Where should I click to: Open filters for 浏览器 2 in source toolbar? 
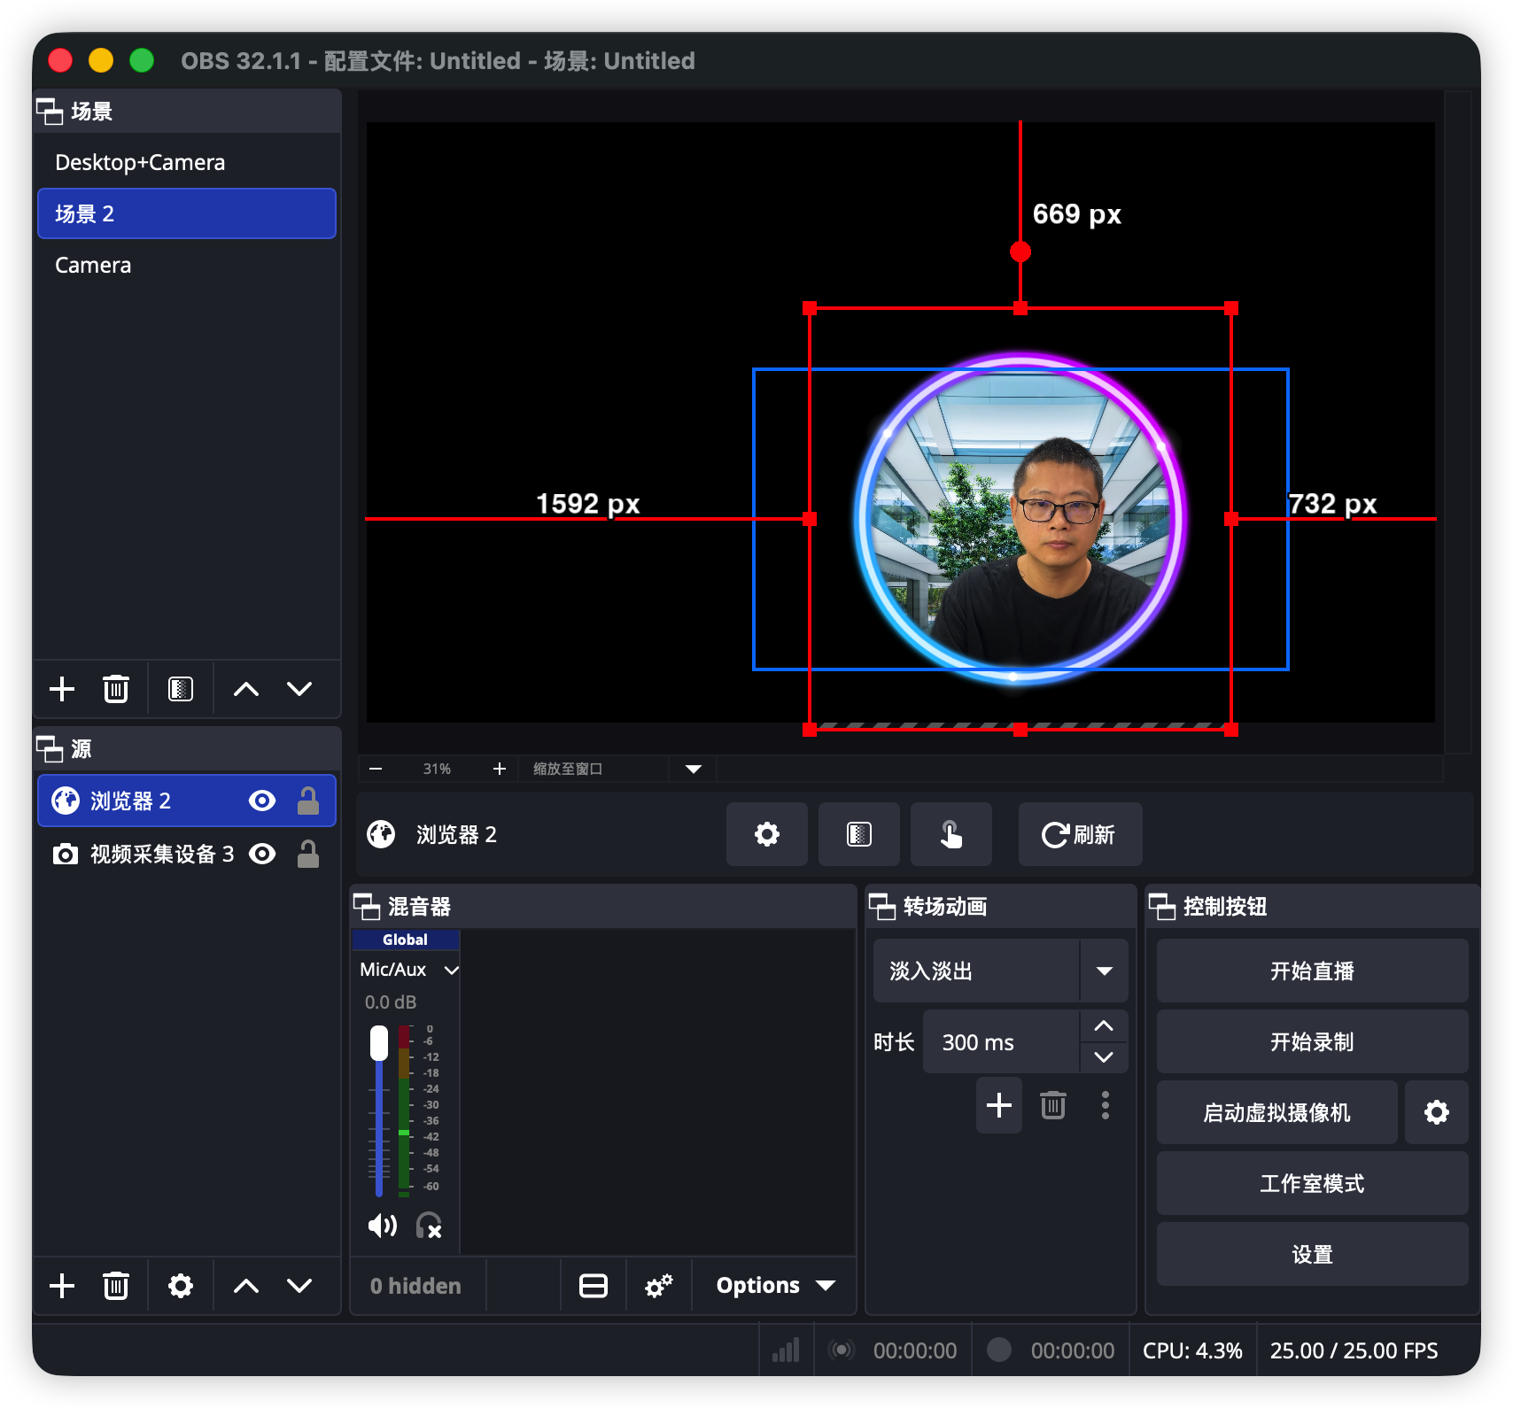(x=858, y=834)
